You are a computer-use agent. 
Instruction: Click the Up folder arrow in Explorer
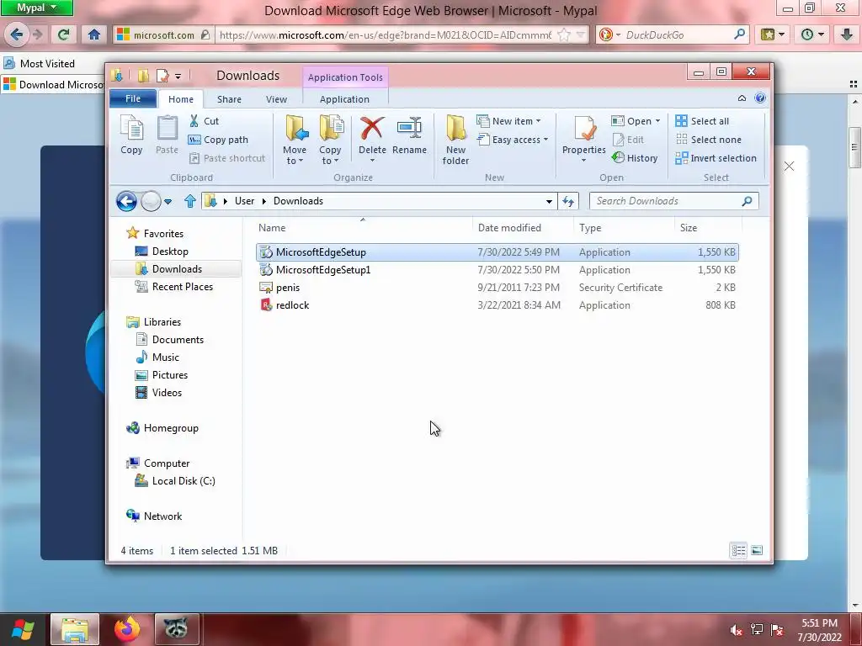point(190,201)
